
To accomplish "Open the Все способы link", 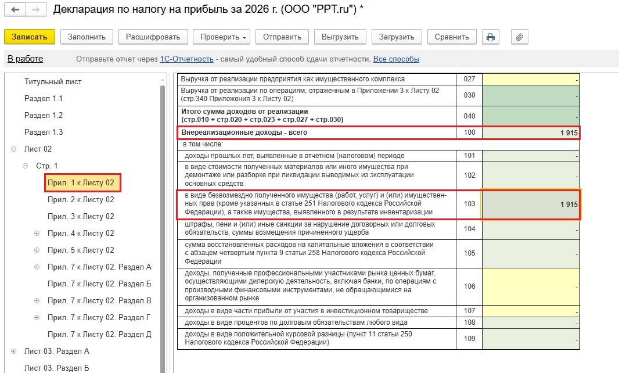I will pos(397,59).
